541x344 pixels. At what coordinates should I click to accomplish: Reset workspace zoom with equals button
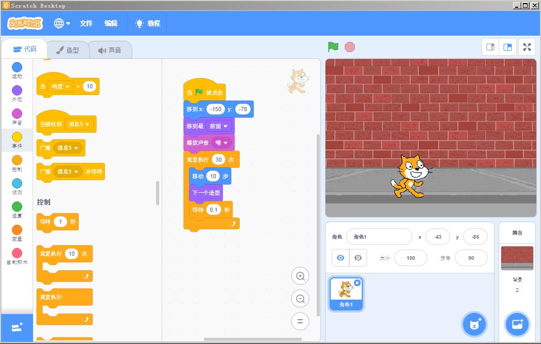(x=300, y=322)
